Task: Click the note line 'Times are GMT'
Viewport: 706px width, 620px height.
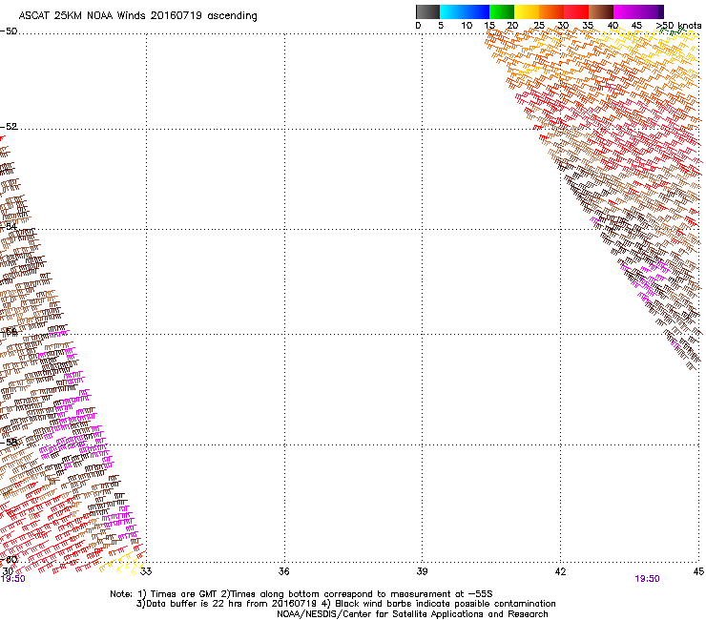Action: 184,594
